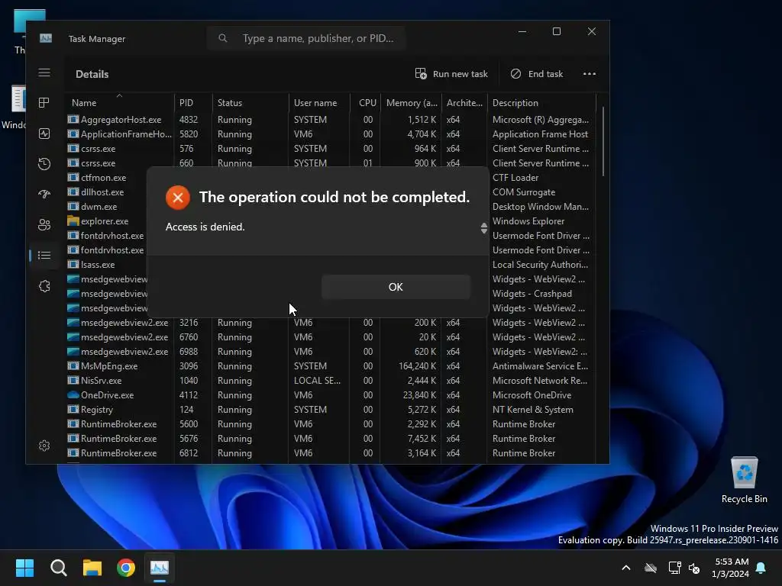Open taskbar Search
This screenshot has width=782, height=586.
click(x=58, y=568)
